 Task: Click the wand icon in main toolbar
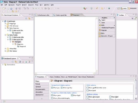coord(97,9)
